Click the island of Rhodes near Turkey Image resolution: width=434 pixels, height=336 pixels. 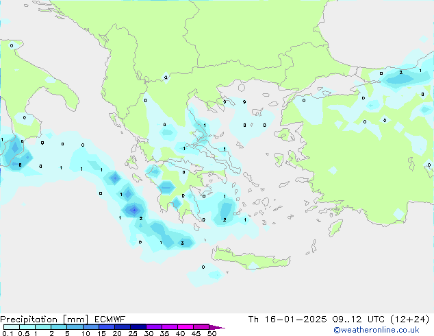click(x=335, y=226)
